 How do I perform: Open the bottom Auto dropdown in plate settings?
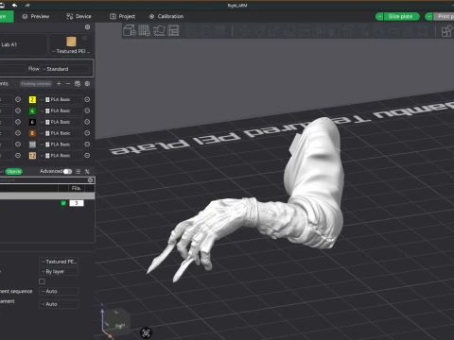click(x=59, y=304)
